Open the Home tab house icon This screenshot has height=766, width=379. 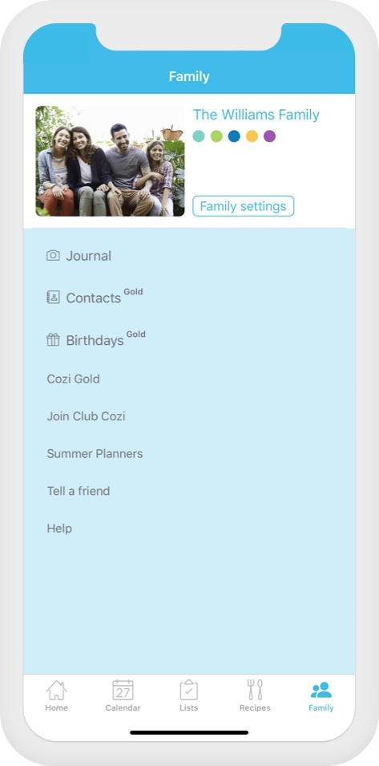pyautogui.click(x=57, y=690)
